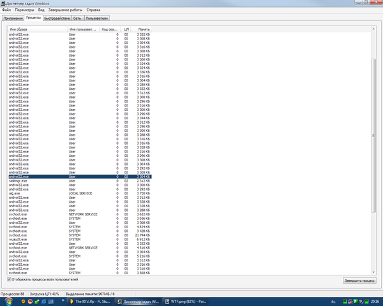Image resolution: width=383 pixels, height=306 pixels.
Task: Switch to FL Studio in taskbar
Action: [92, 300]
